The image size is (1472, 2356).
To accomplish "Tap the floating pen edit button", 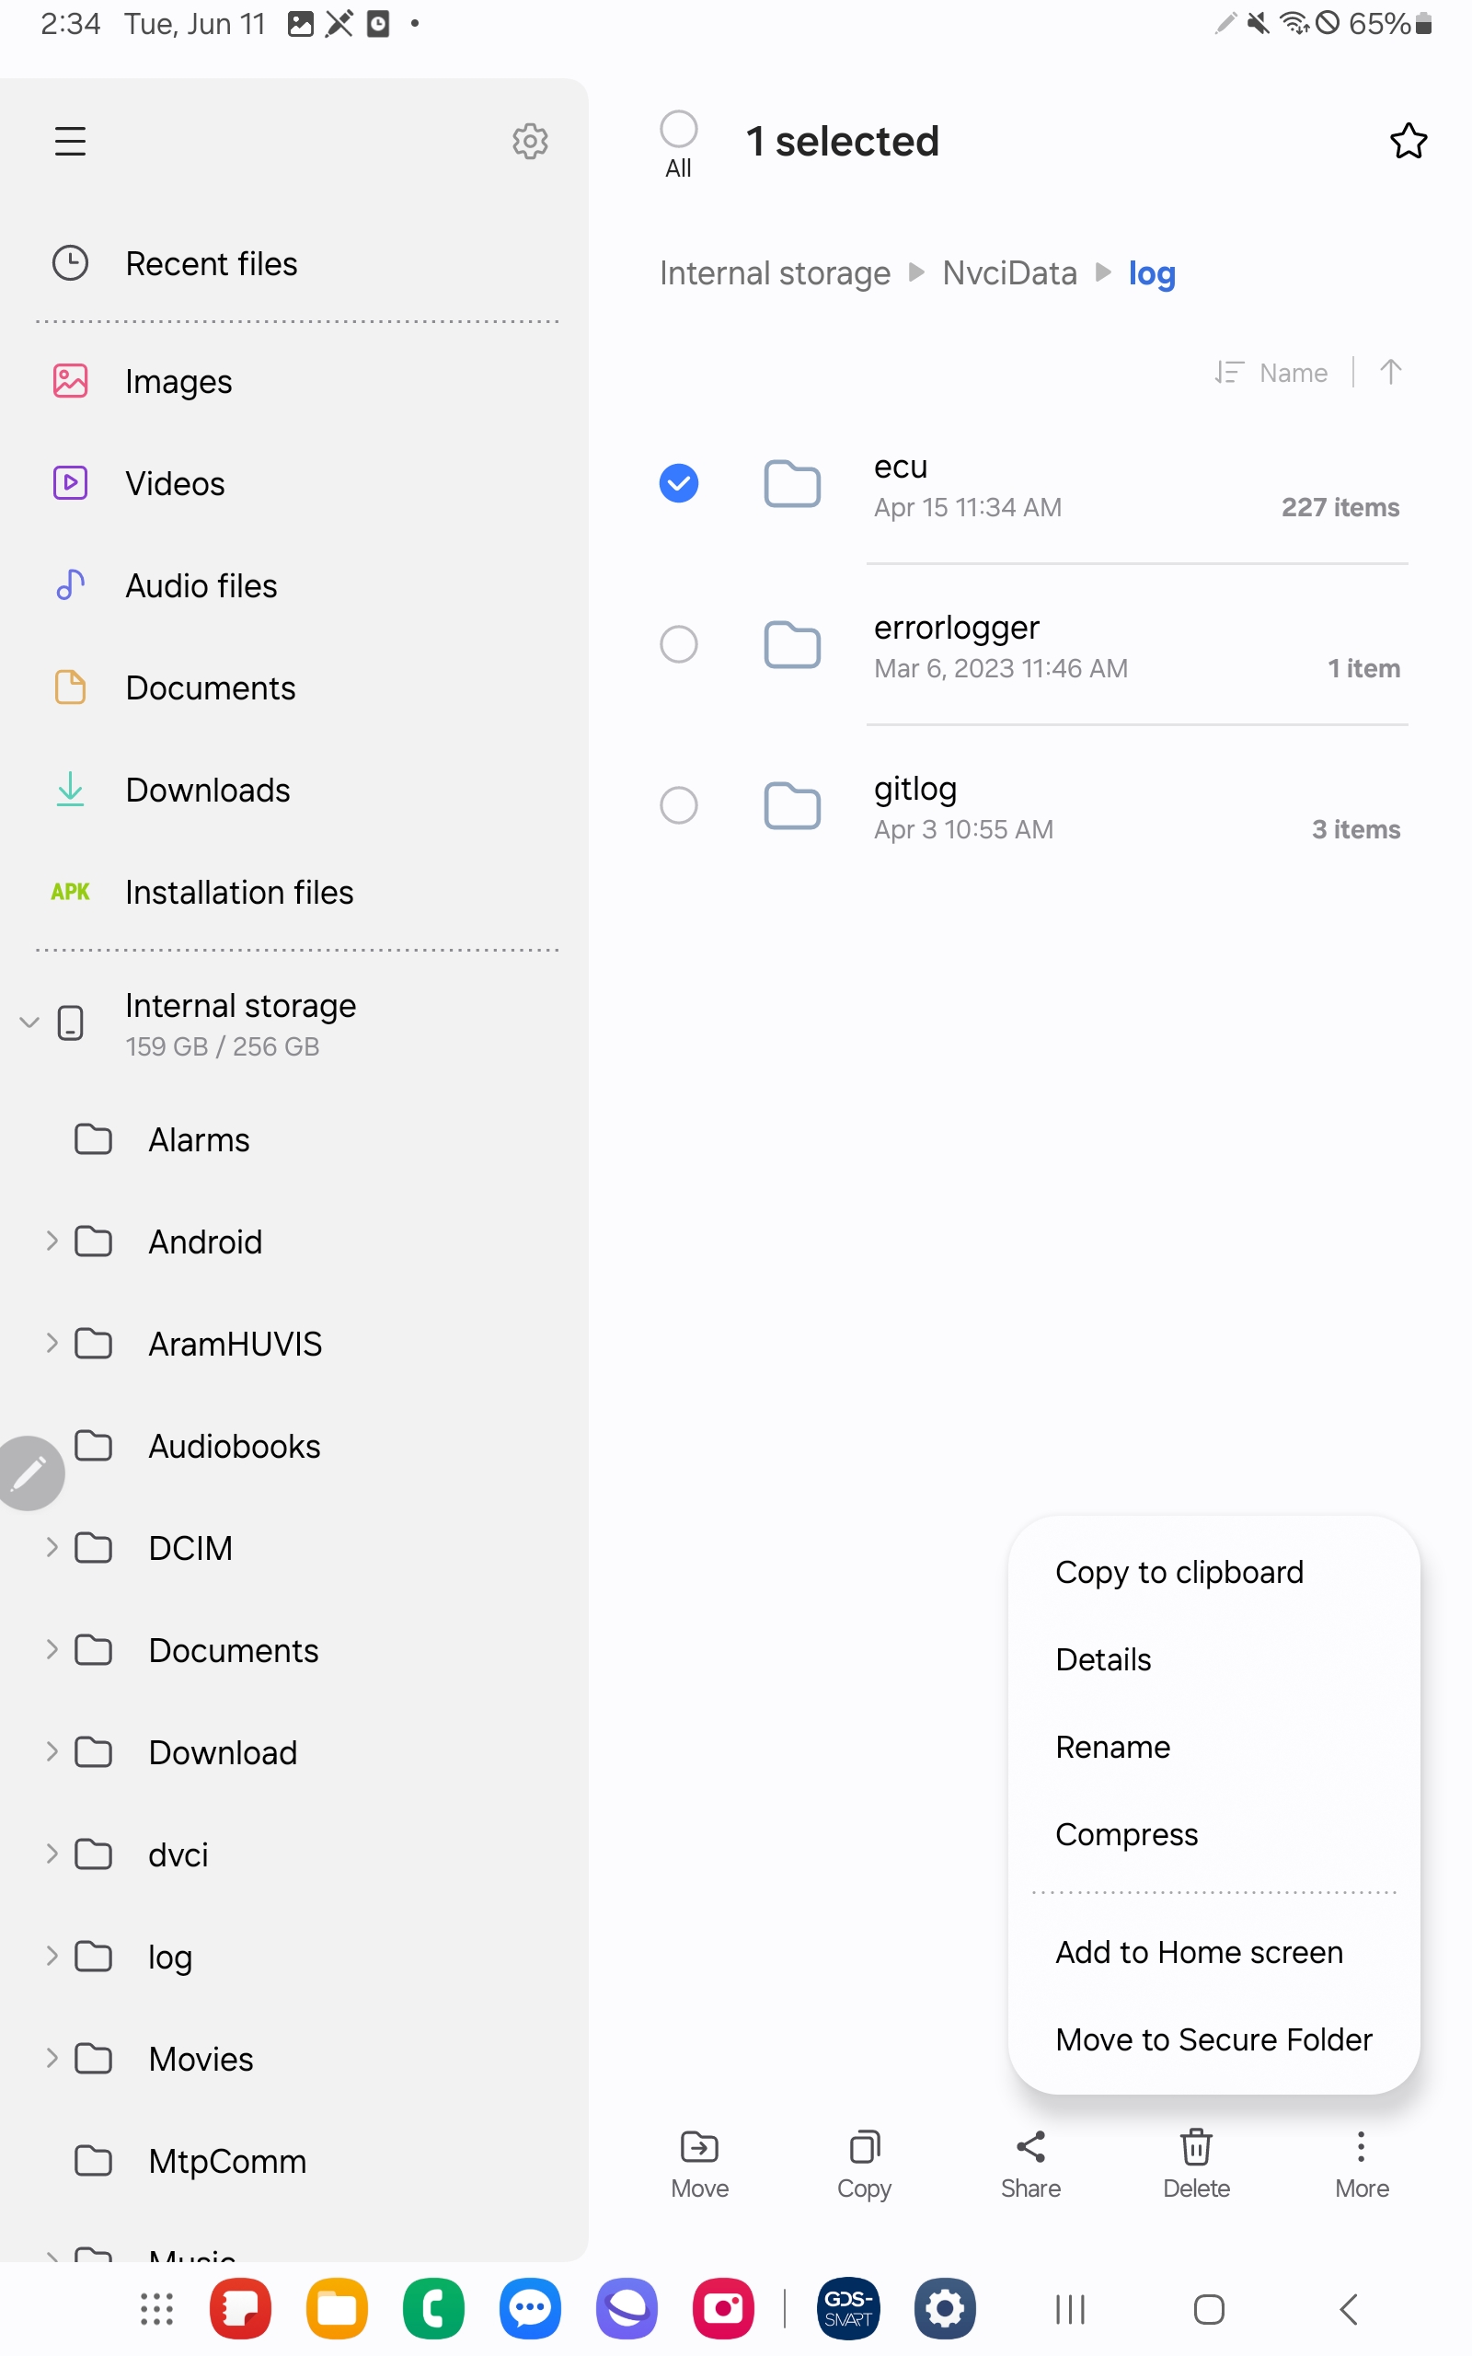I will pos(29,1473).
